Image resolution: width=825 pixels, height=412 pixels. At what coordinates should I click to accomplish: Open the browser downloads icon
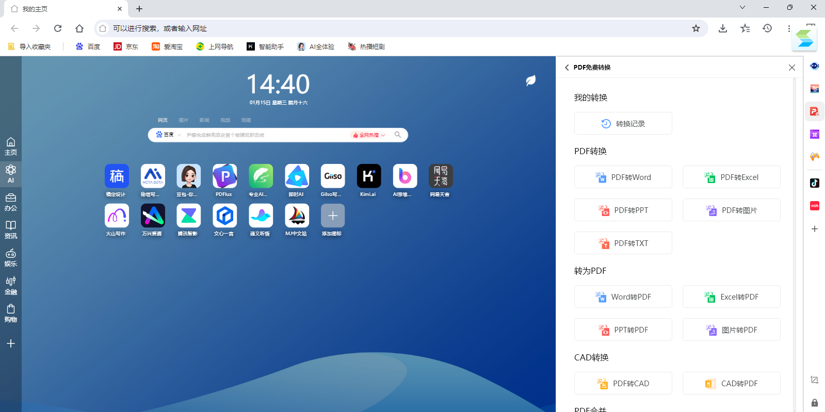[722, 28]
